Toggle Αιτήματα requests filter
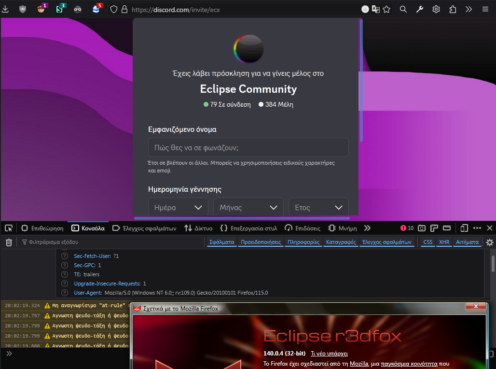Screen dimensions: 496x369 [467, 242]
